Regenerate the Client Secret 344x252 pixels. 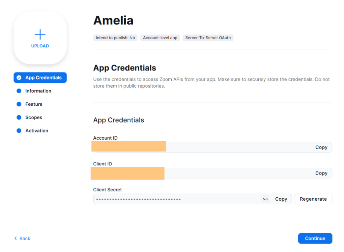click(313, 199)
